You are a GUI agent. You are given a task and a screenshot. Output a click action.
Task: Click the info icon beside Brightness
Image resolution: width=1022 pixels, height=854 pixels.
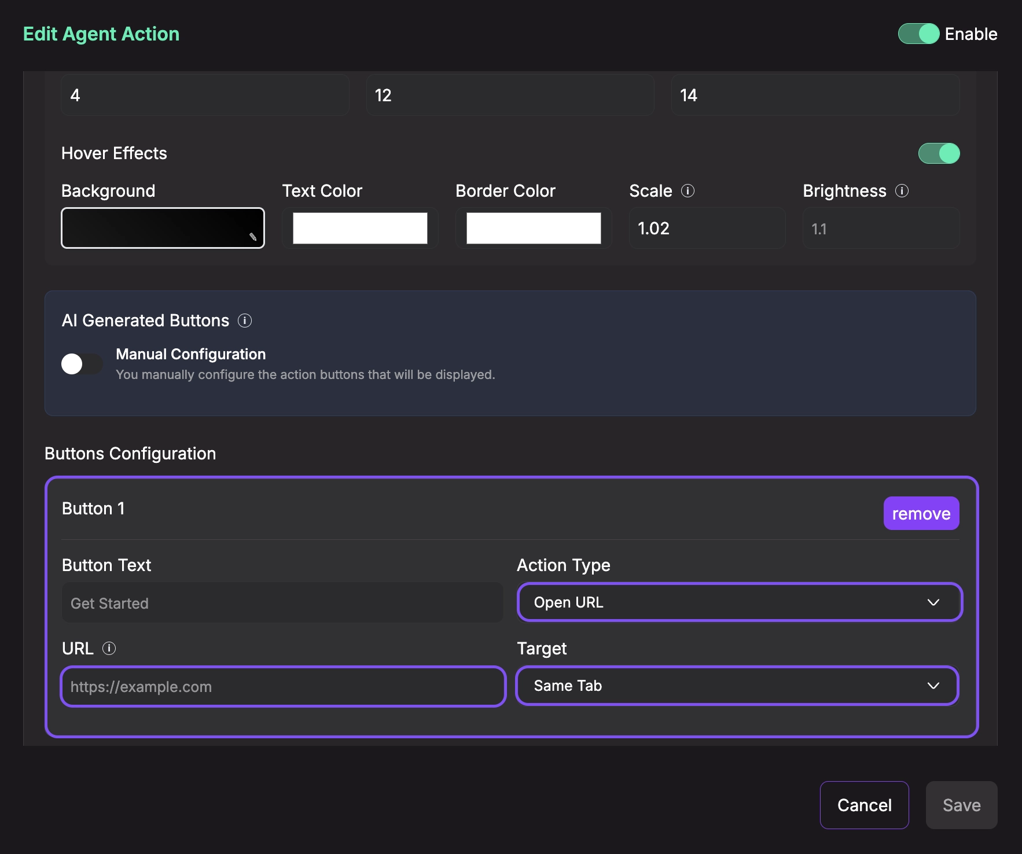coord(902,191)
